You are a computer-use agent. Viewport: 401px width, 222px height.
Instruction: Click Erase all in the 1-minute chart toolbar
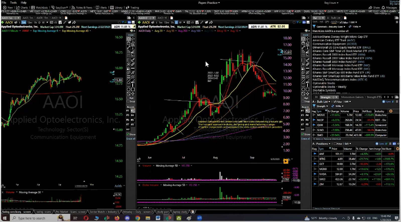[x=131, y=138]
